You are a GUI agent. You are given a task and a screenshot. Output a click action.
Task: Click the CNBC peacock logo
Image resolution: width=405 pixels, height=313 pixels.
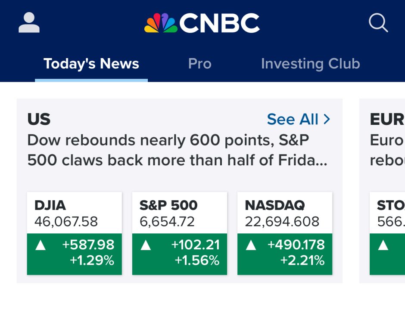pyautogui.click(x=161, y=23)
